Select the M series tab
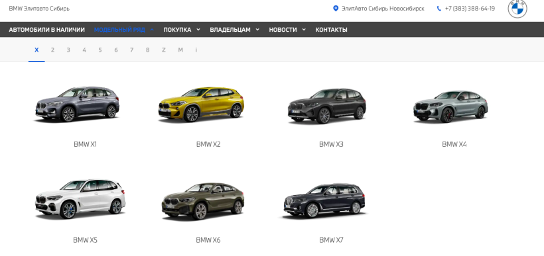 [180, 50]
